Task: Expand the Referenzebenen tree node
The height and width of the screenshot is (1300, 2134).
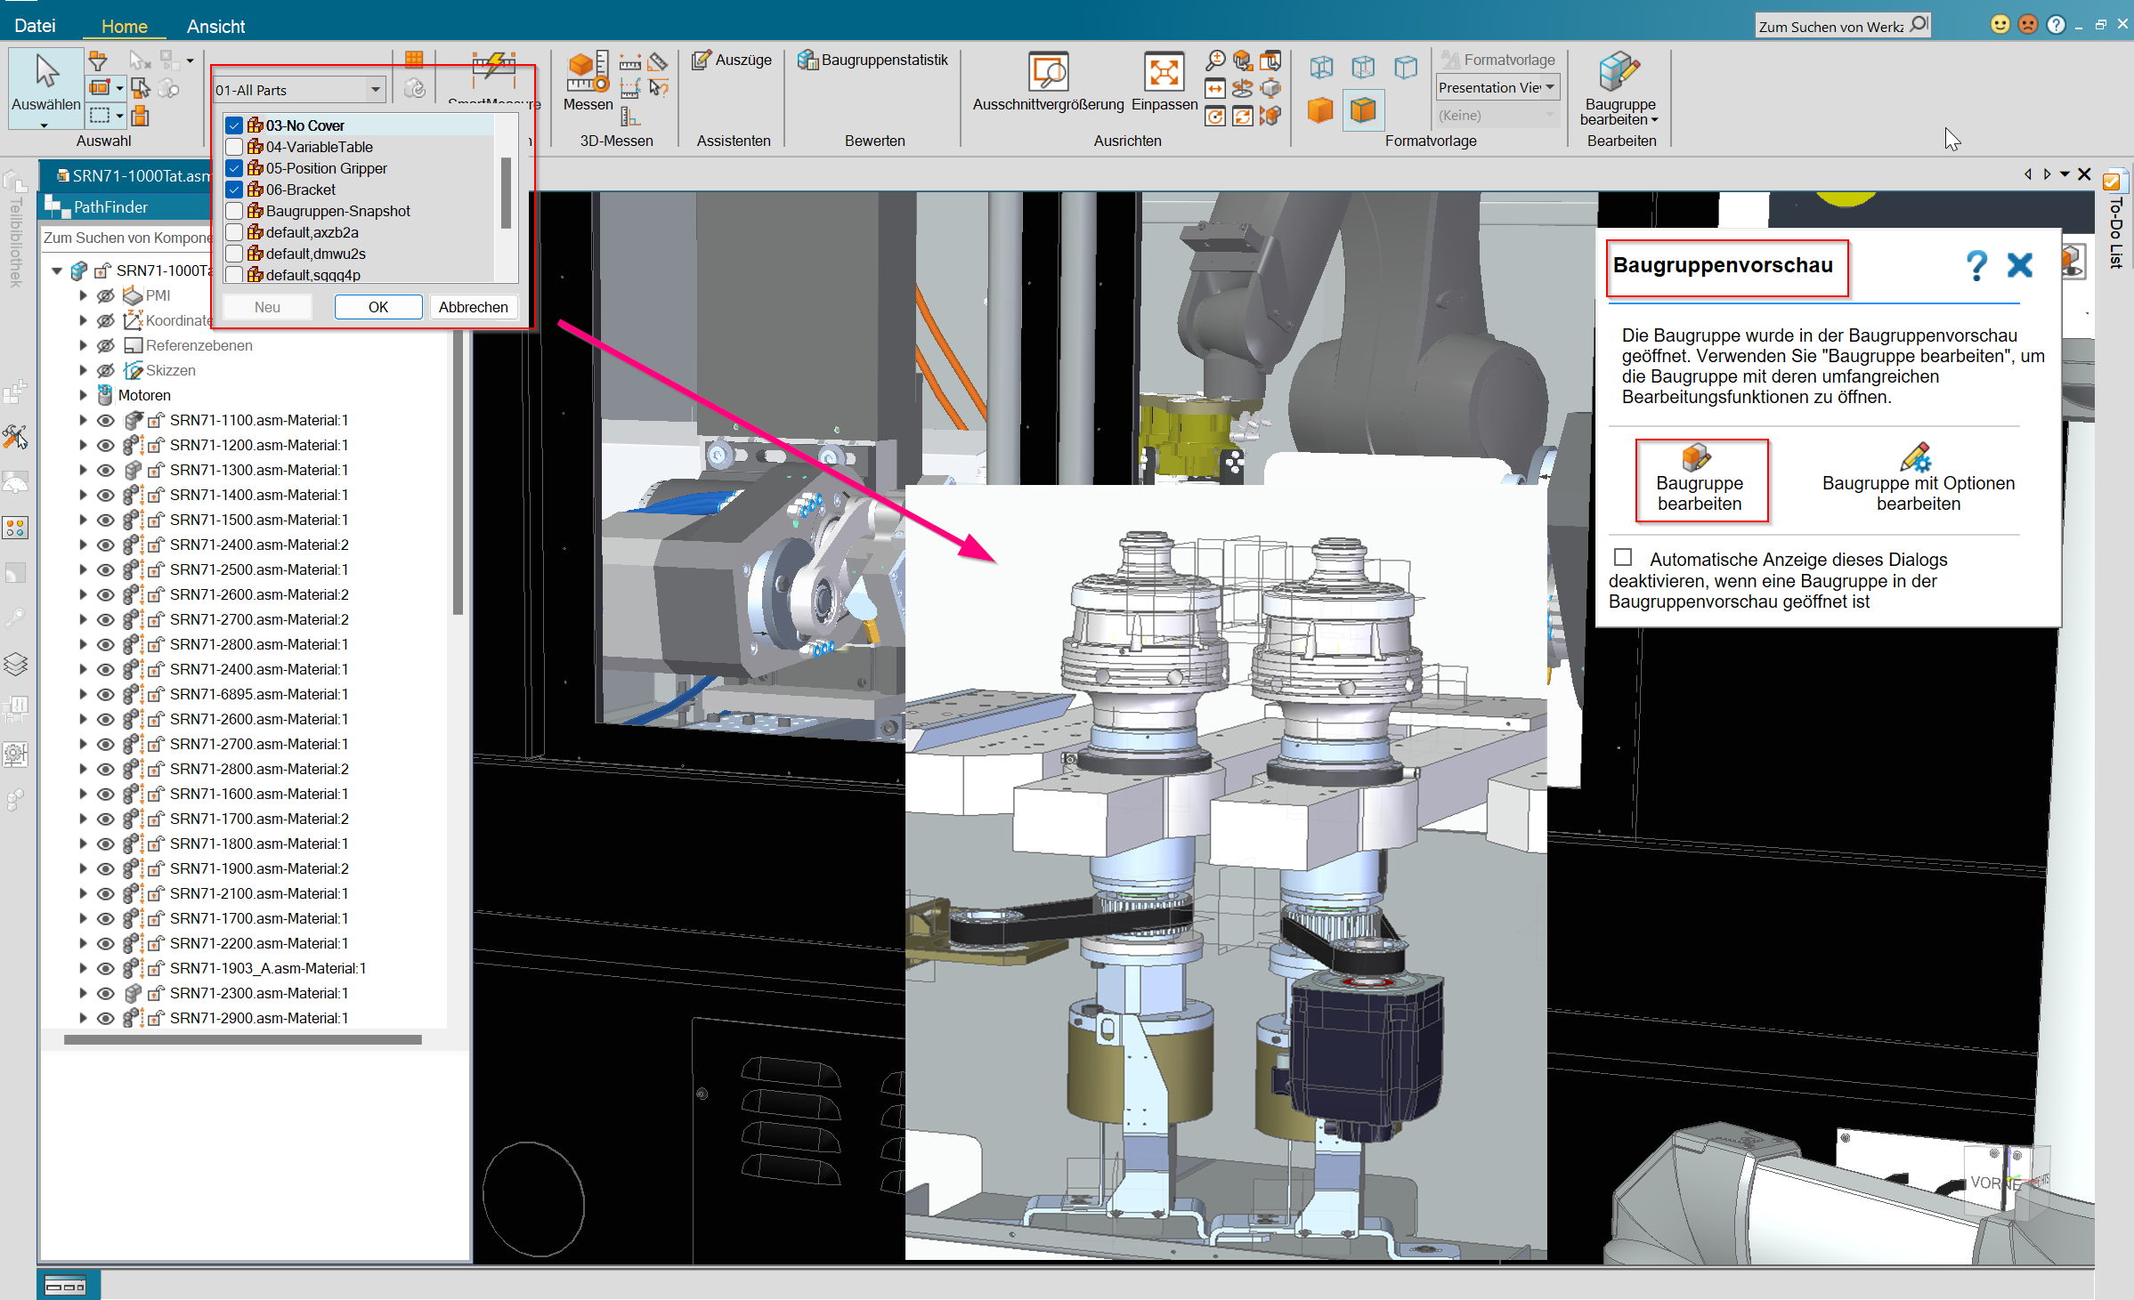Action: [x=83, y=345]
